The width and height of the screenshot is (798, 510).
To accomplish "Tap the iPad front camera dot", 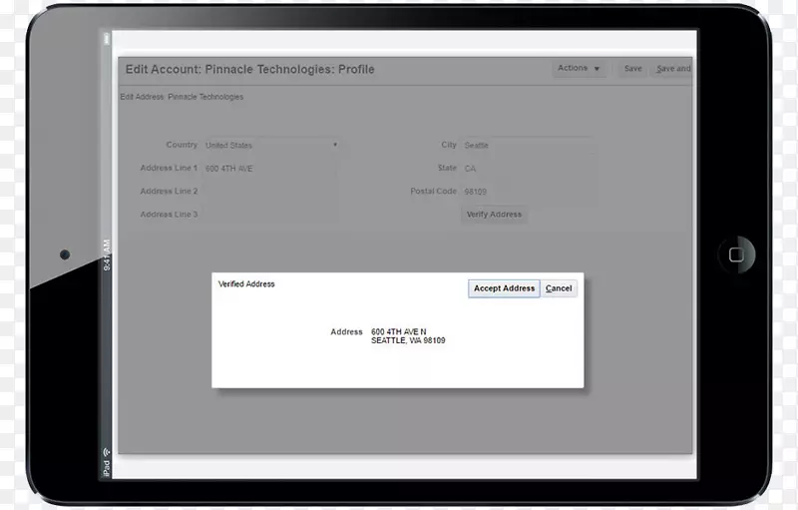I will click(65, 255).
